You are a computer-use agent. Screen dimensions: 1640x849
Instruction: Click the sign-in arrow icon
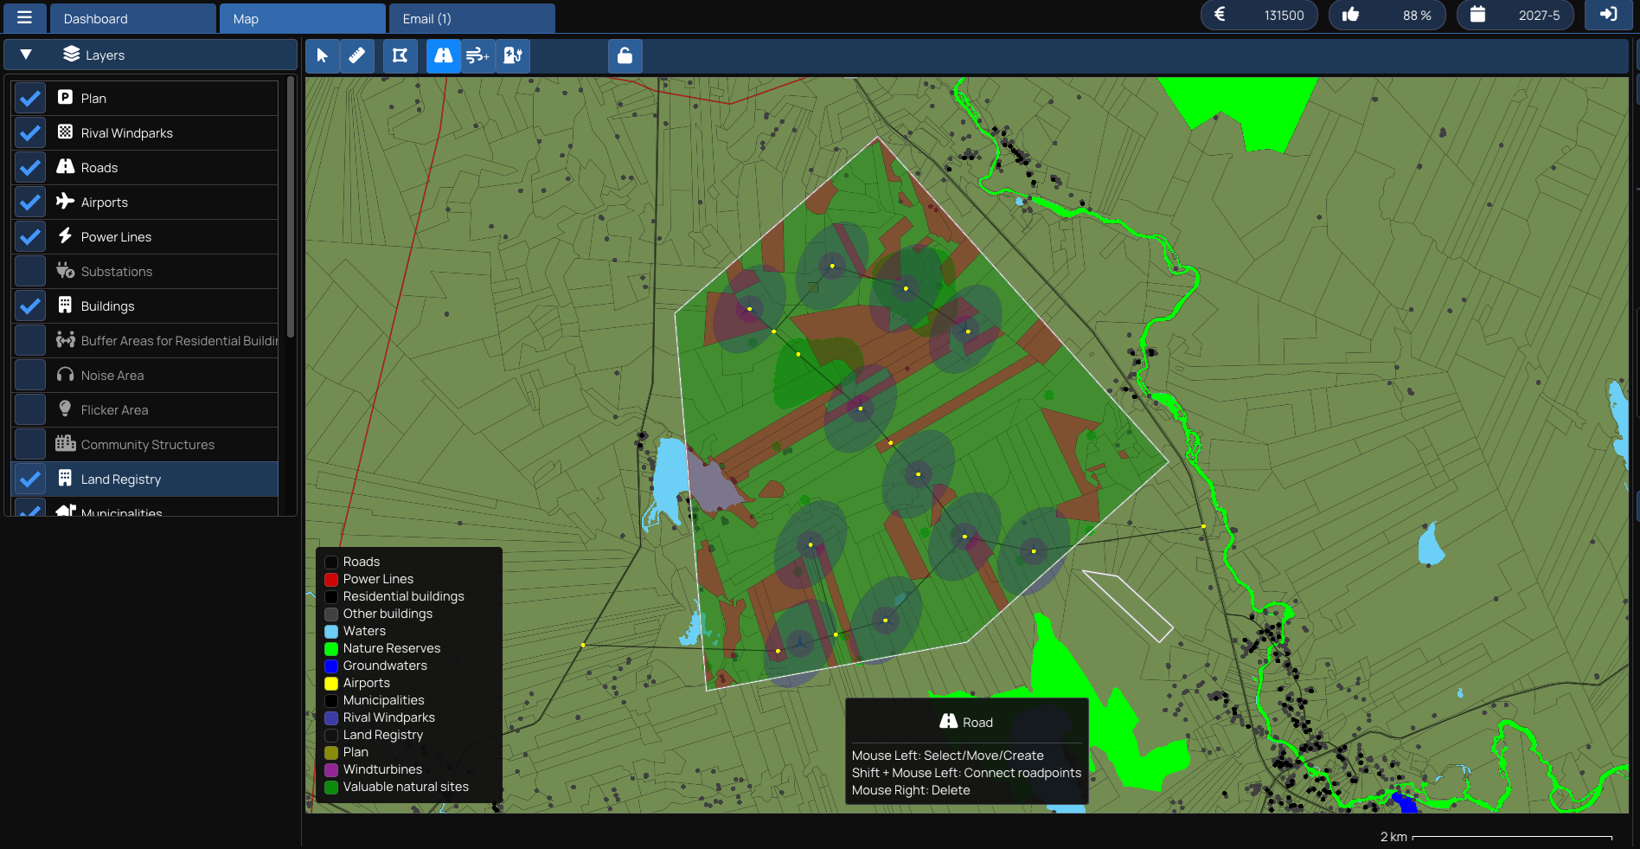click(x=1608, y=15)
